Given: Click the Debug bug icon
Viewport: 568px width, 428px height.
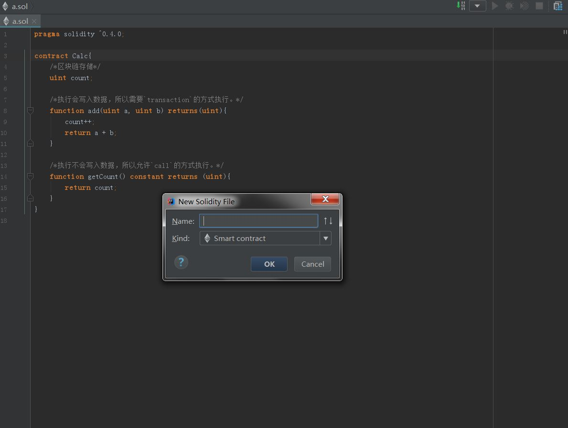Looking at the screenshot, I should pos(510,6).
